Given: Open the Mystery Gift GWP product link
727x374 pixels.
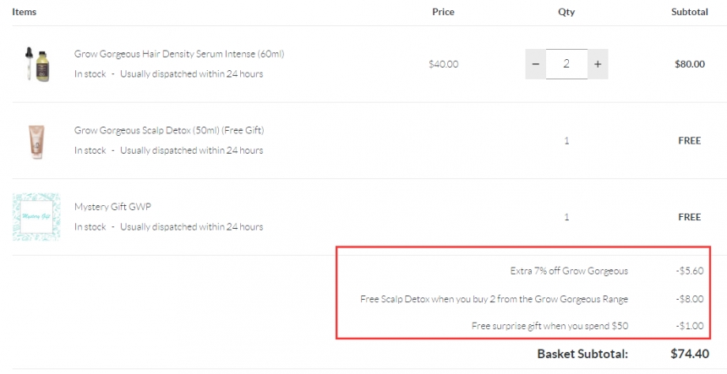Looking at the screenshot, I should [112, 207].
